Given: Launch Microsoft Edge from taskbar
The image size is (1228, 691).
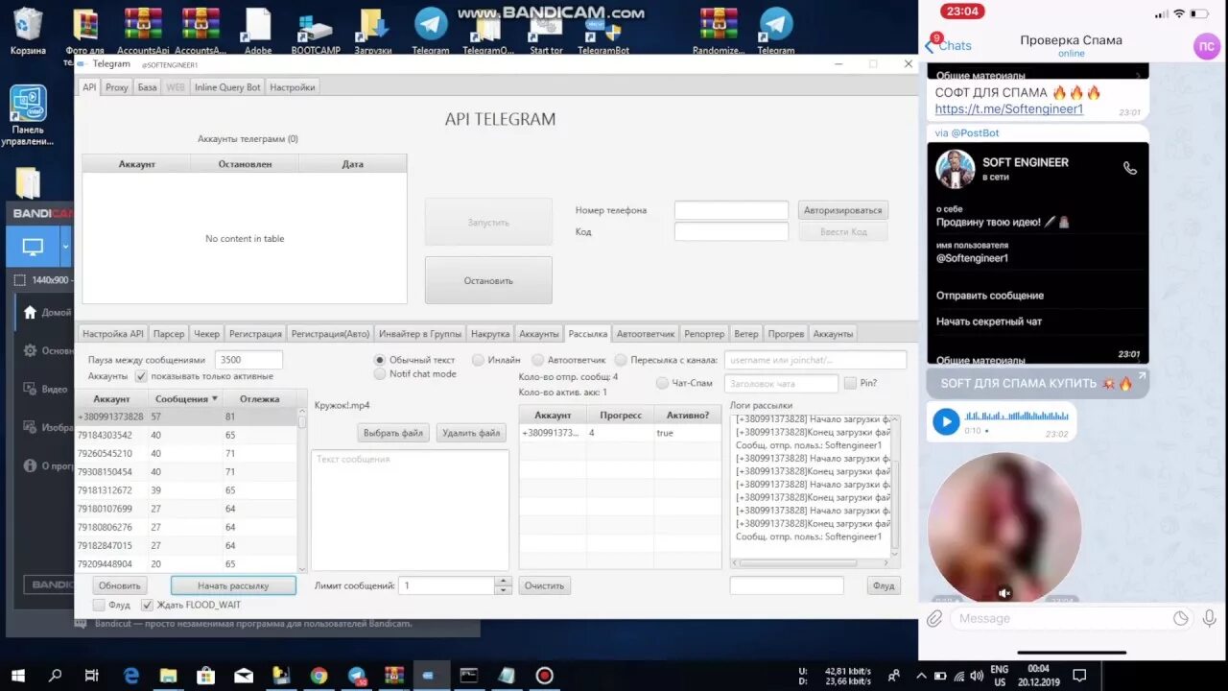Looking at the screenshot, I should [x=130, y=676].
